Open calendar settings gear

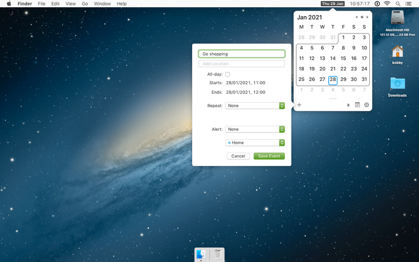click(x=366, y=104)
